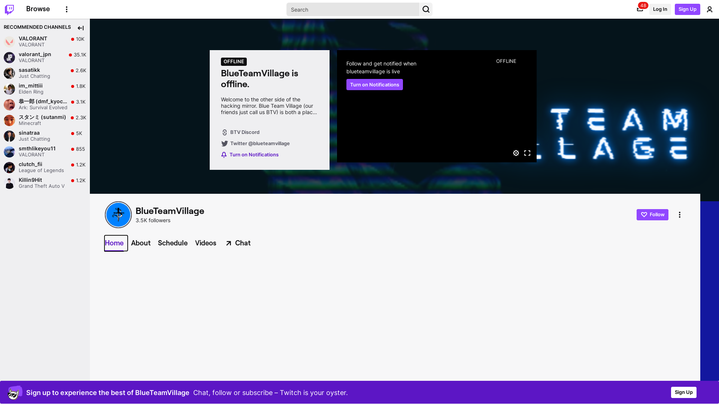This screenshot has width=719, height=404.
Task: Collapse the Recommended Channels sidebar
Action: [81, 28]
